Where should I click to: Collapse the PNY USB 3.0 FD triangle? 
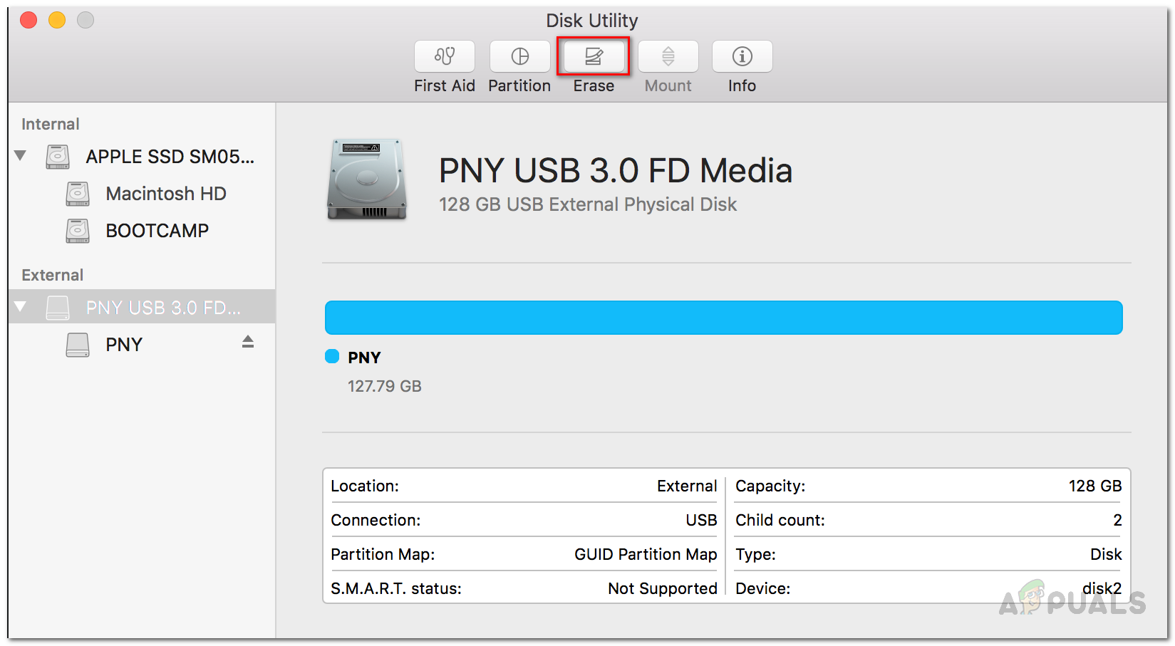click(21, 307)
